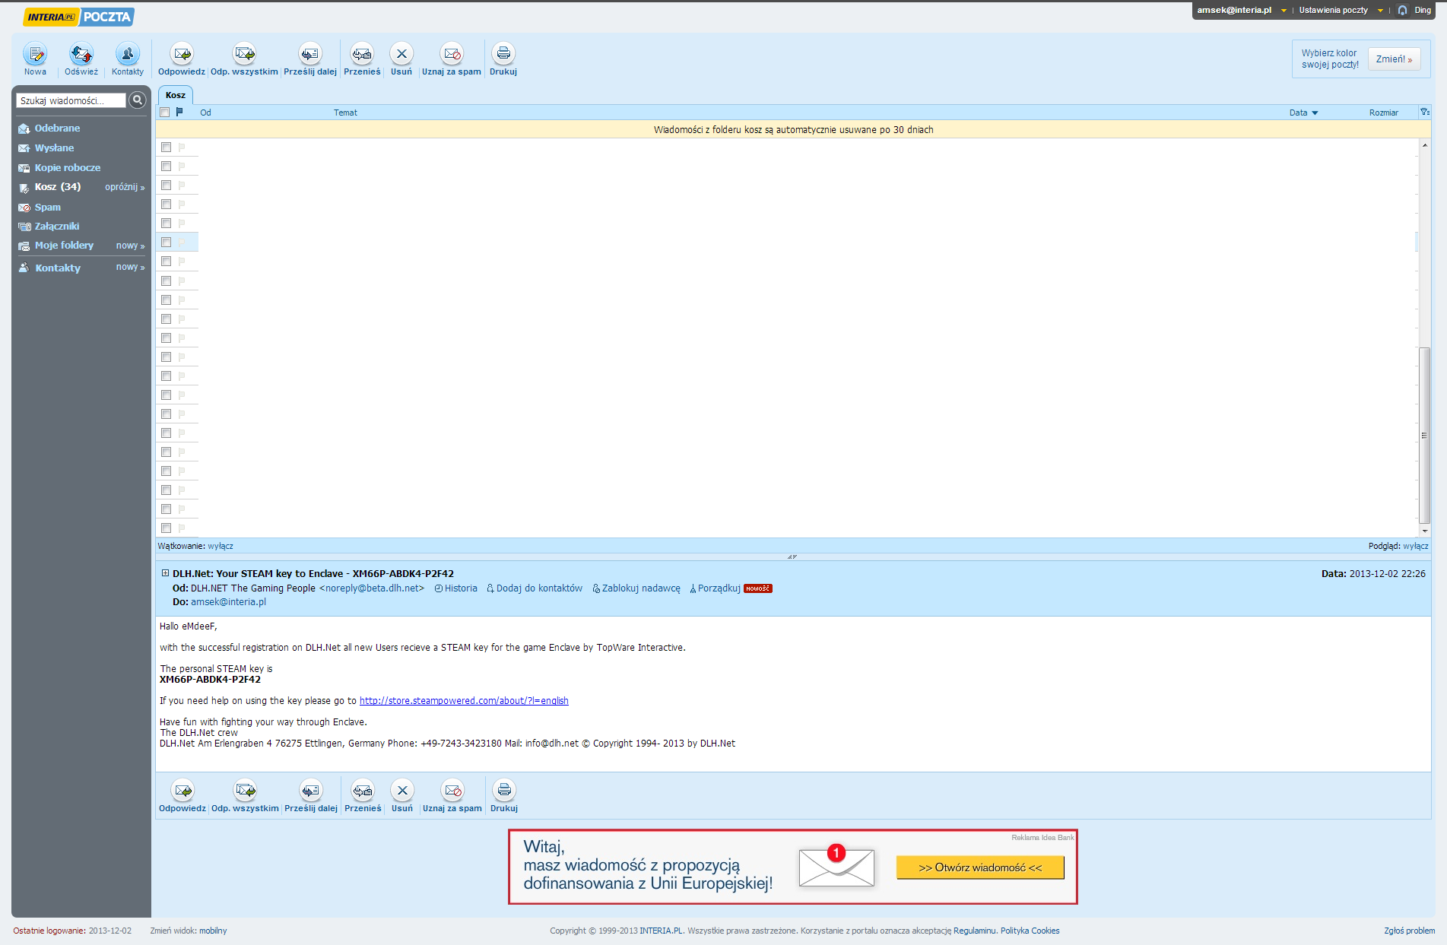
Task: Click Drukuj in the toolbar below the message
Action: (x=504, y=795)
